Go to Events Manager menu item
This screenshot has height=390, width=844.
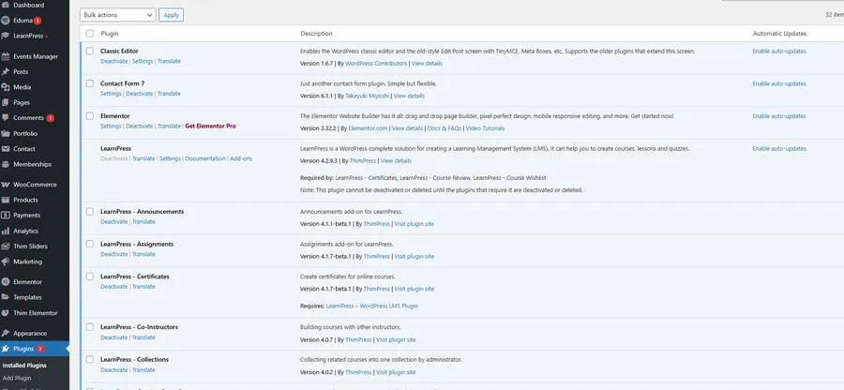click(x=35, y=56)
